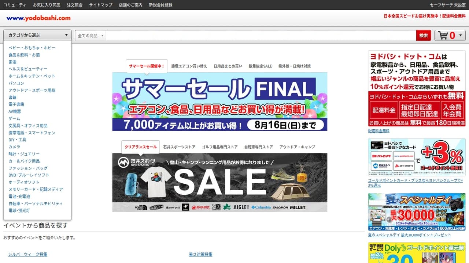Switch to 数量限定SALE tab
The width and height of the screenshot is (469, 263).
click(x=260, y=66)
